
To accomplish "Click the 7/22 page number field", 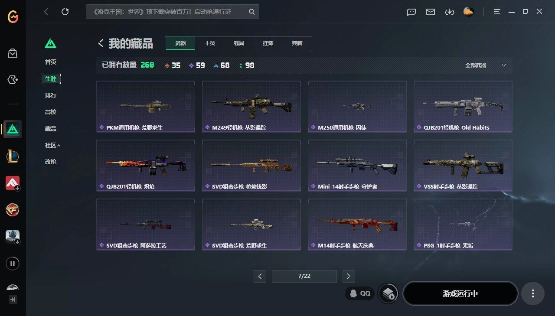I will 304,276.
